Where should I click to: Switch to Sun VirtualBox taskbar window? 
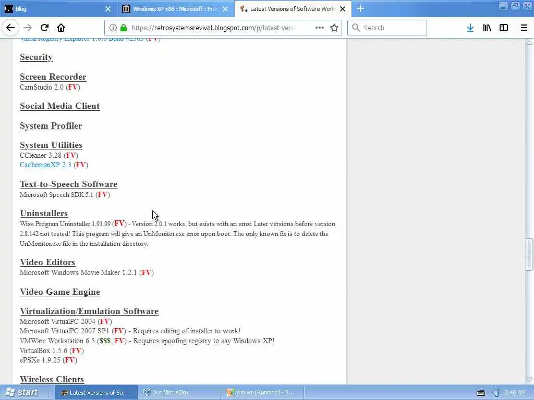click(x=179, y=393)
